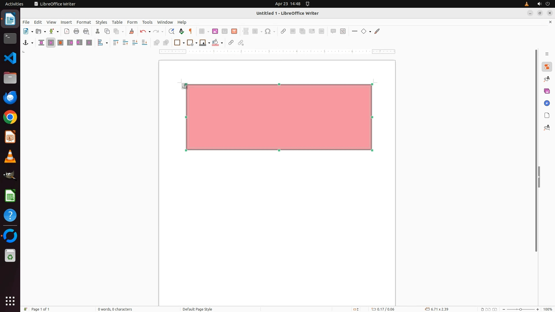The height and width of the screenshot is (312, 555).
Task: Click the zoom slider in status bar
Action: 521,309
